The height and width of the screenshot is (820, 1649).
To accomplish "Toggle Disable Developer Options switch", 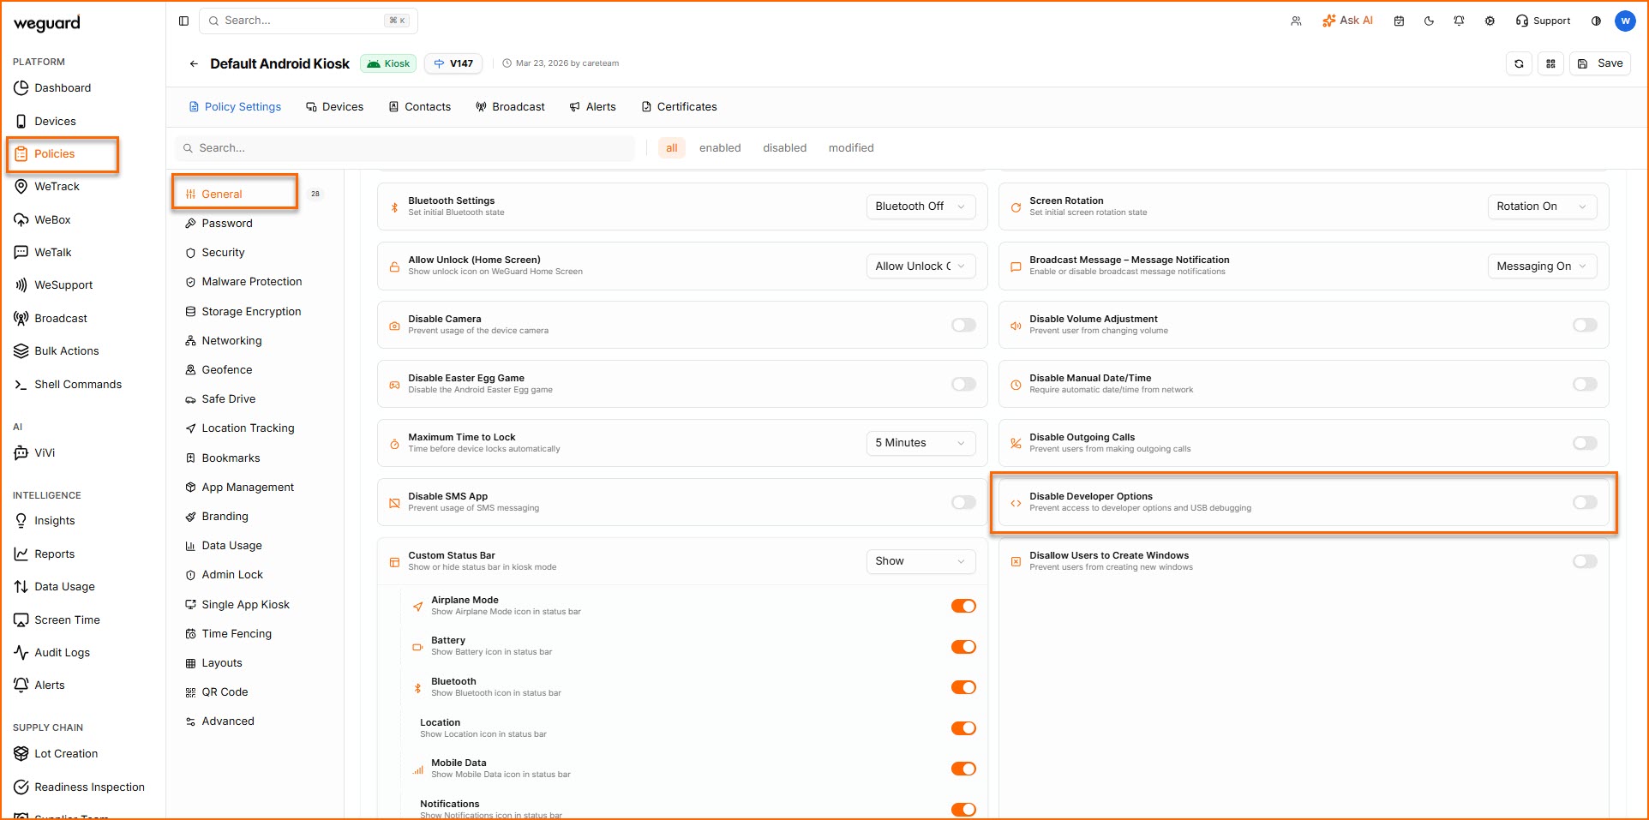I will pos(1584,502).
